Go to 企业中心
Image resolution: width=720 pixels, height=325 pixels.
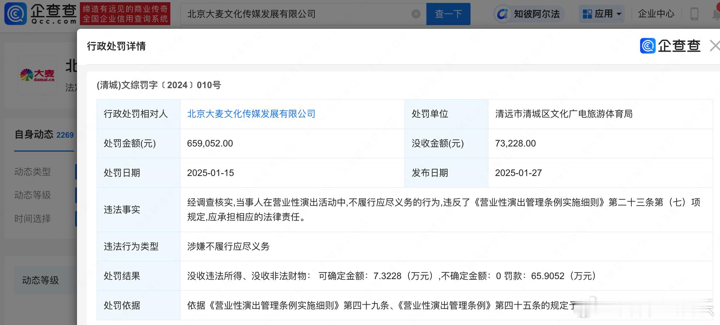(x=656, y=14)
